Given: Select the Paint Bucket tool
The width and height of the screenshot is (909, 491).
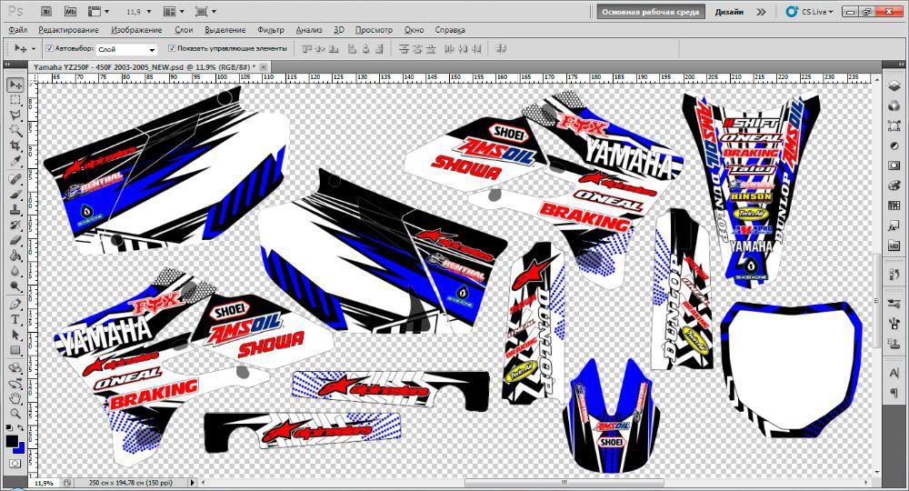Looking at the screenshot, I should 15,256.
